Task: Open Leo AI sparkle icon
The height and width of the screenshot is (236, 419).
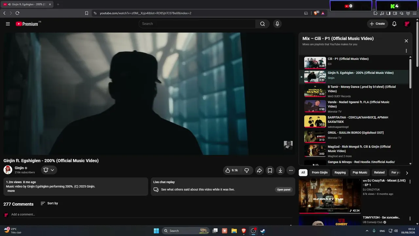Action: click(x=402, y=13)
